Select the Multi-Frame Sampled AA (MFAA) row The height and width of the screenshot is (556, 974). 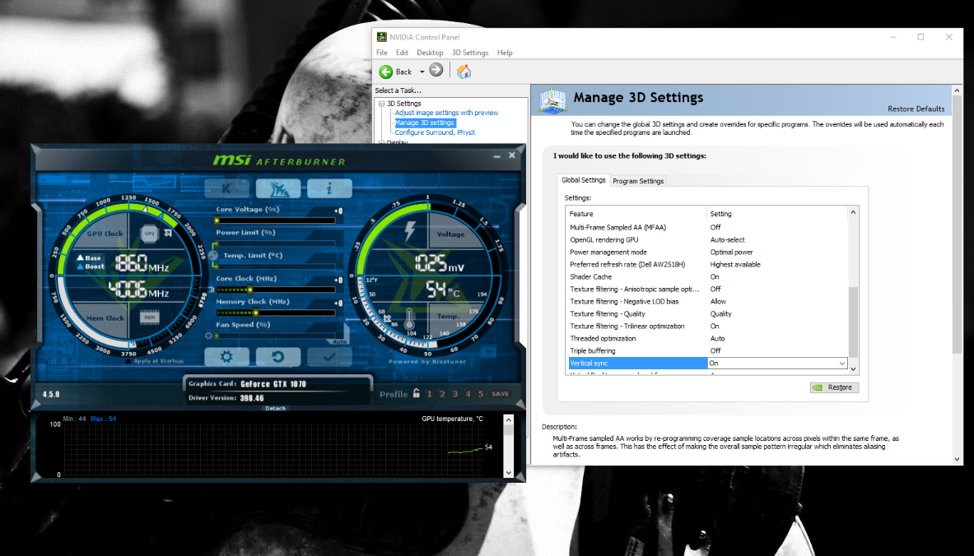[x=708, y=227]
